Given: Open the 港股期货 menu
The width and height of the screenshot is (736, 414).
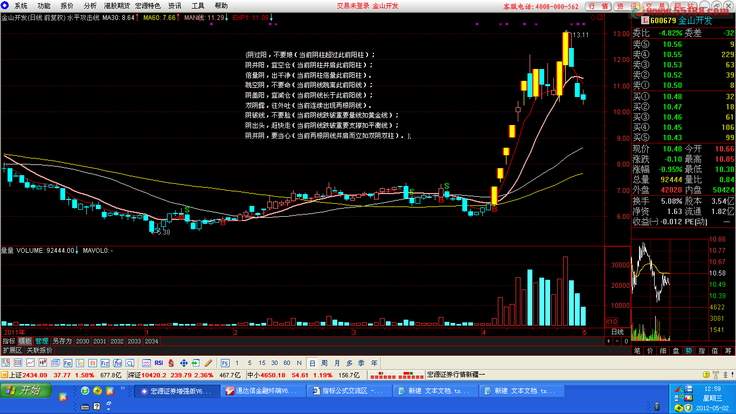Looking at the screenshot, I should [x=118, y=6].
